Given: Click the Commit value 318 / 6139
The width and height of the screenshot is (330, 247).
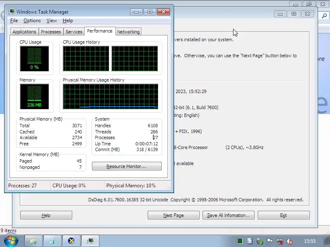Looking at the screenshot, I should pyautogui.click(x=147, y=149).
